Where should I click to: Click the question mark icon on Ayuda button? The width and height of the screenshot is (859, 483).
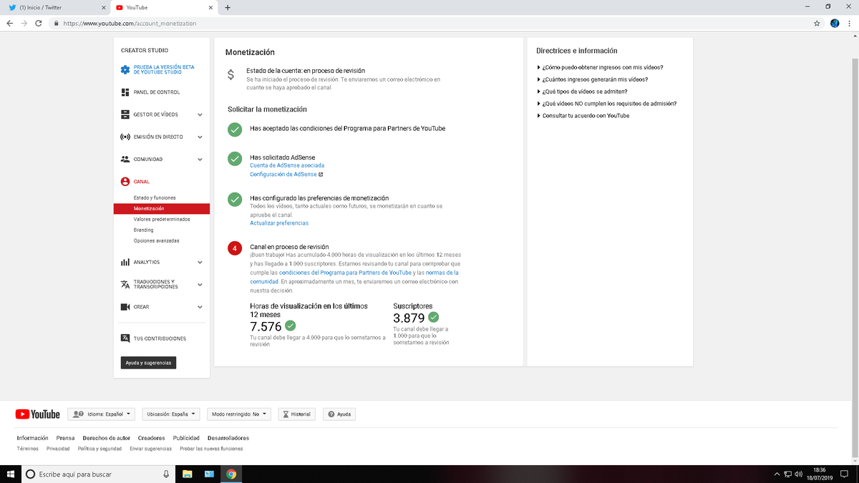click(x=331, y=414)
